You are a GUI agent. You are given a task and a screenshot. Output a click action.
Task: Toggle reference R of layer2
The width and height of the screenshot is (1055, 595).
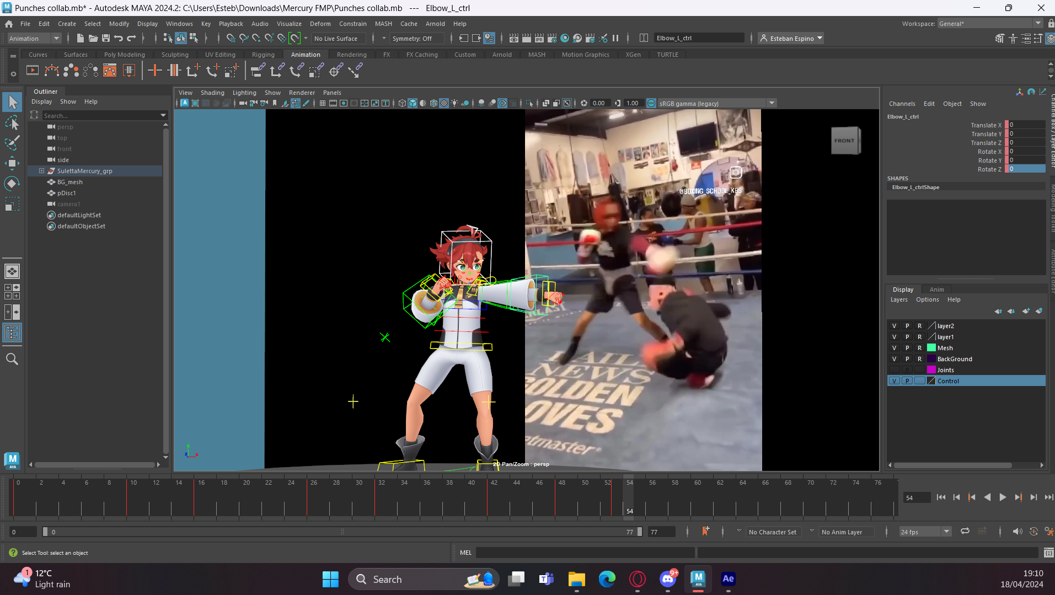click(x=919, y=326)
